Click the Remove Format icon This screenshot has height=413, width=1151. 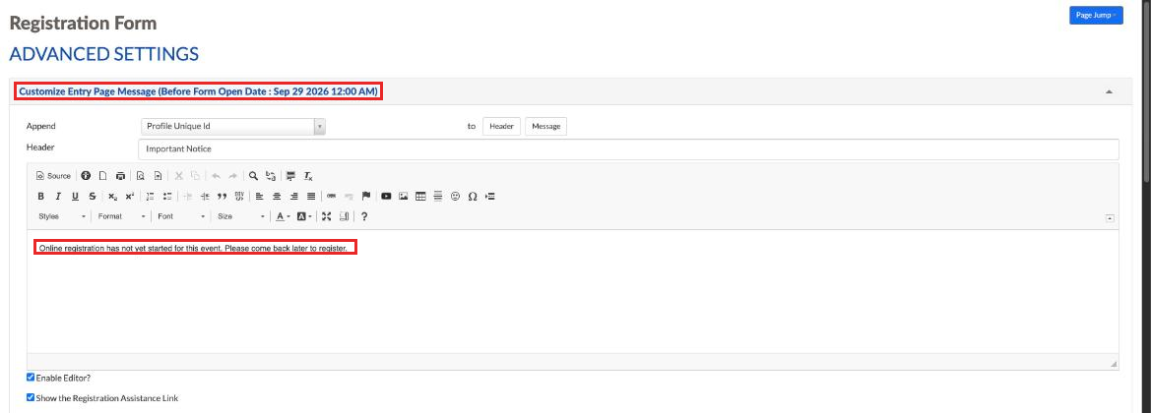click(x=308, y=176)
